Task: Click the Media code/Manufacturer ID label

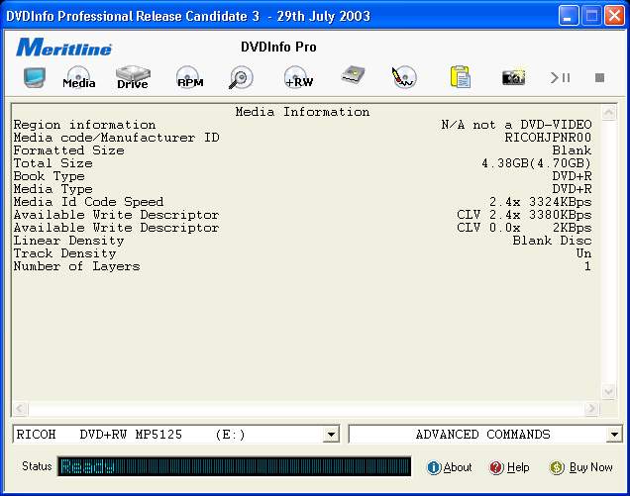Action: pyautogui.click(x=117, y=138)
